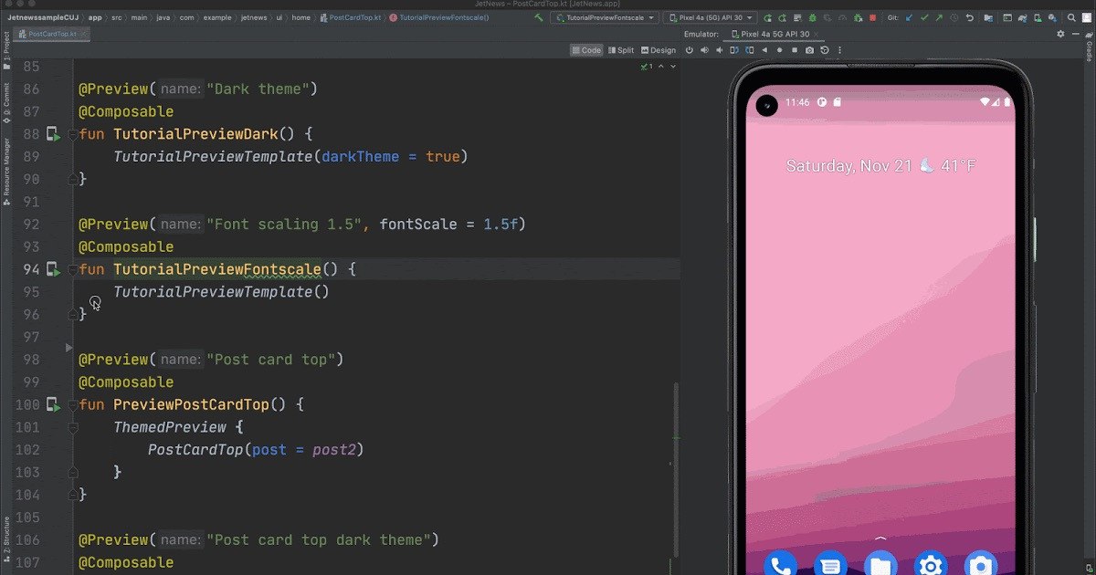This screenshot has width=1096, height=575.
Task: Tap the Phone app on emulator
Action: [781, 566]
